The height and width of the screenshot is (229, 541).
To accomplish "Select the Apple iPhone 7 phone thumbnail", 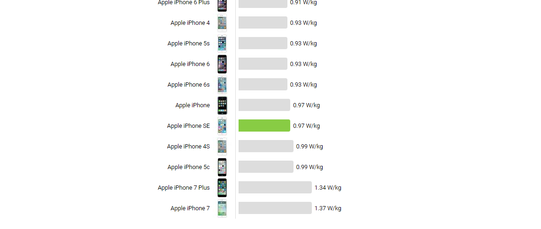I will pos(222,208).
